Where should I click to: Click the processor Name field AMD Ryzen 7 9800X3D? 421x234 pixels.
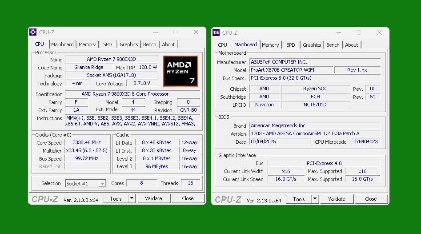pyautogui.click(x=111, y=59)
